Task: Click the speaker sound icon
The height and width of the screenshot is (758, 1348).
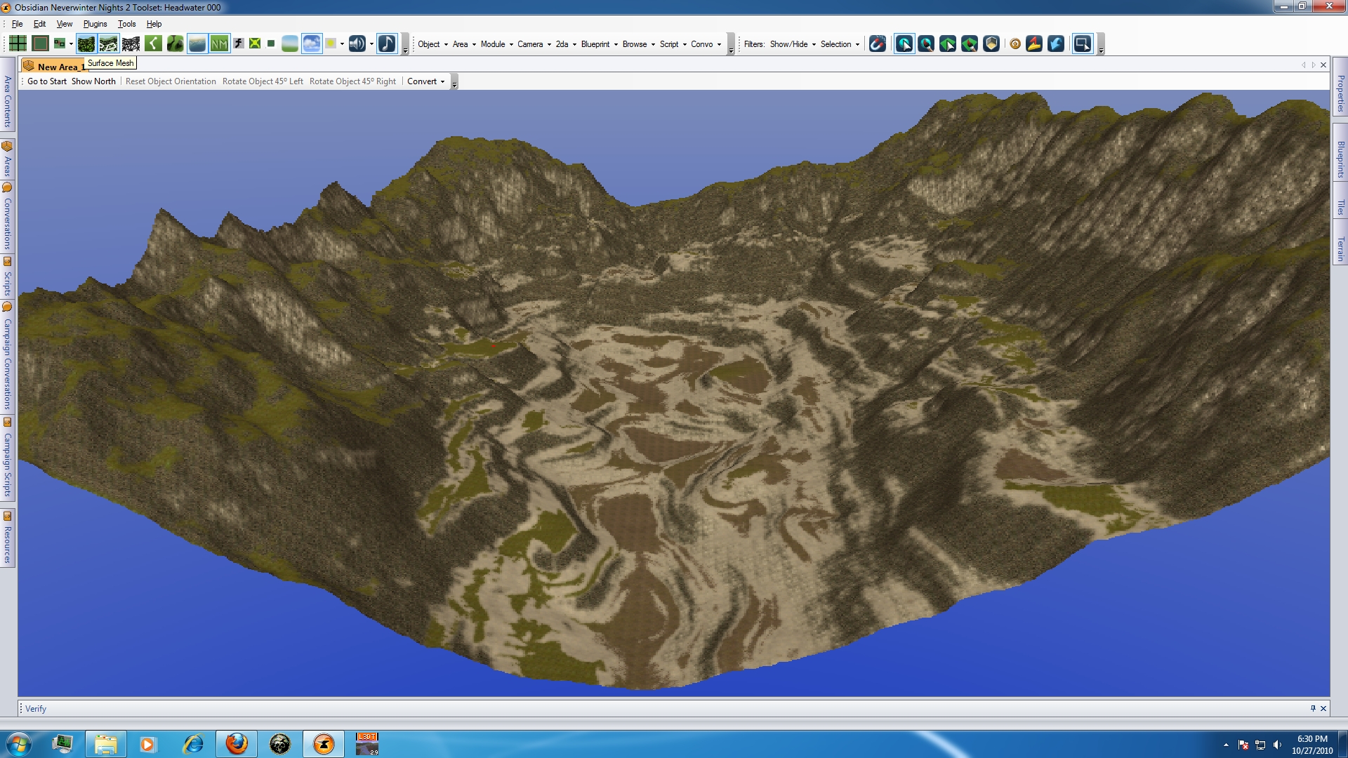Action: (x=357, y=44)
